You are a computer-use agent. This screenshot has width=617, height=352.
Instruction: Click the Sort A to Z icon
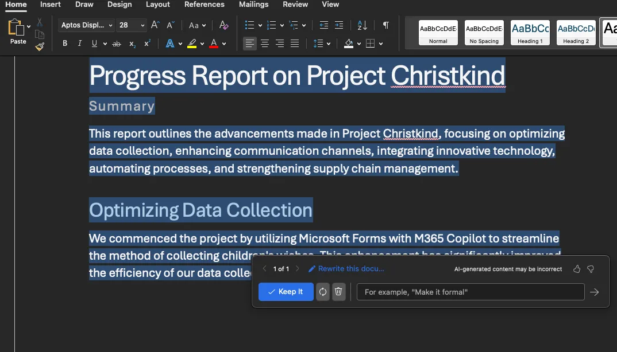pos(362,25)
